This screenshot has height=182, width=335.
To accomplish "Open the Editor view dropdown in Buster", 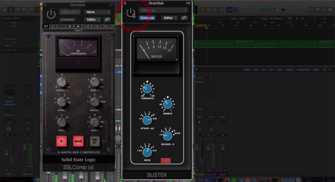I will coord(170,18).
